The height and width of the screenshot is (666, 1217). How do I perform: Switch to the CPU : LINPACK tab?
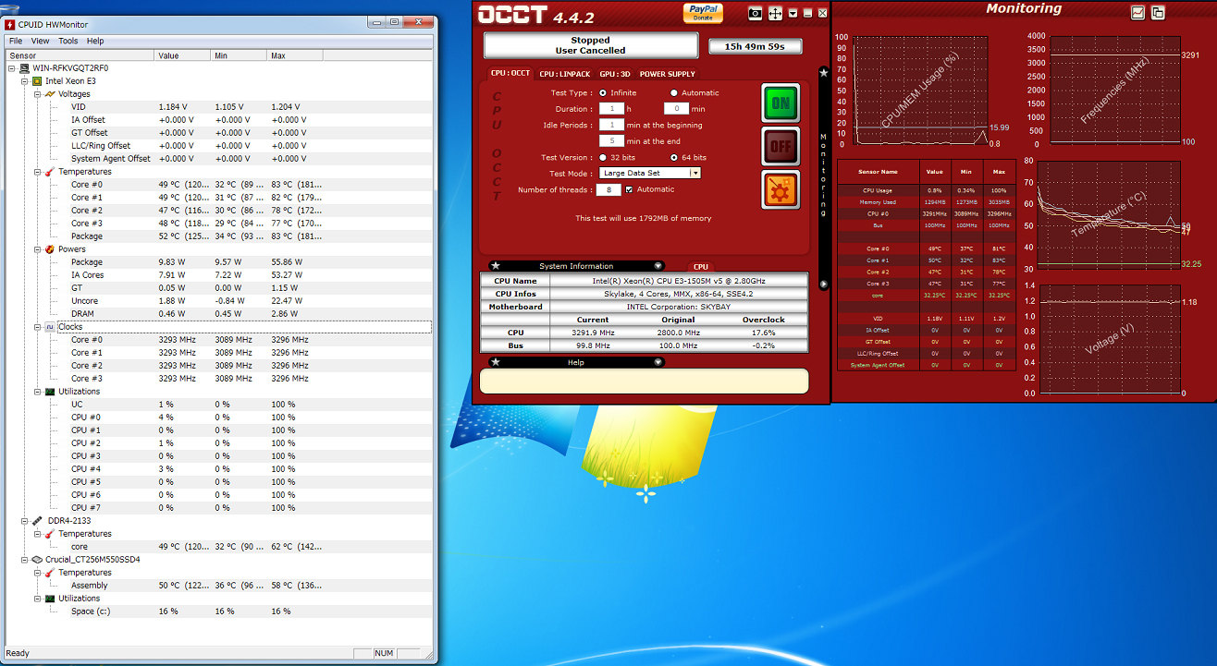564,74
